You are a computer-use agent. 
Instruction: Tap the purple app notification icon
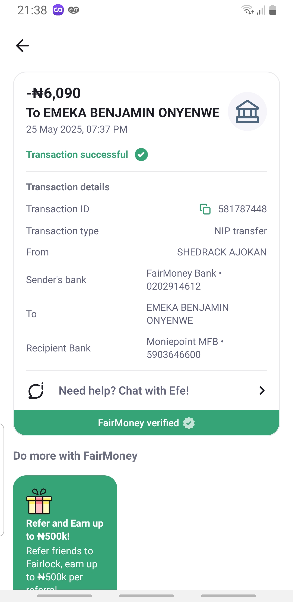58,10
